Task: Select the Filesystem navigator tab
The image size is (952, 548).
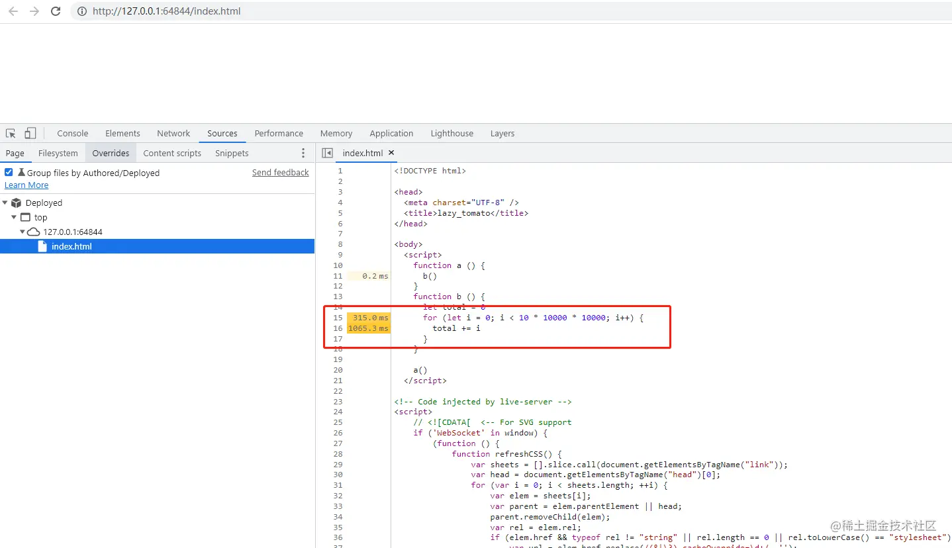Action: (58, 153)
